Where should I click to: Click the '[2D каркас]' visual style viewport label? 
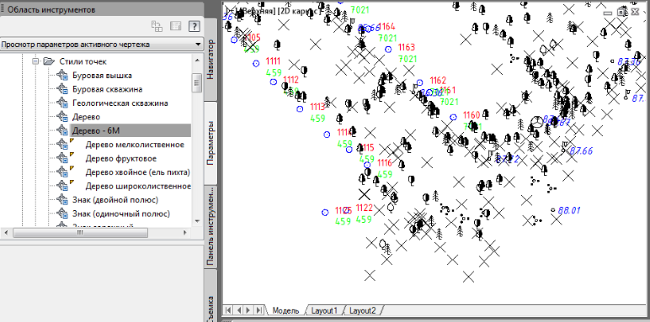[298, 12]
